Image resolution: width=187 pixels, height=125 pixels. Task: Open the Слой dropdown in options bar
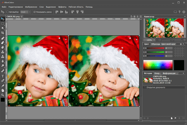click(26, 12)
